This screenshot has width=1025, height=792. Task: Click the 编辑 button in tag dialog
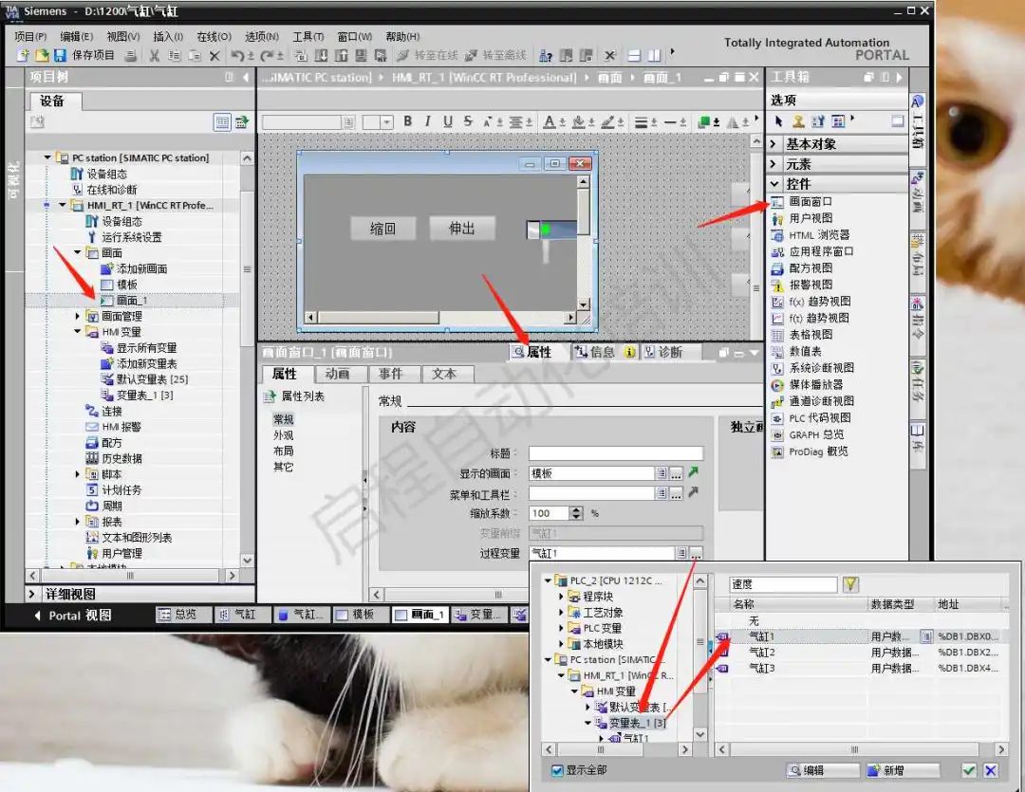click(823, 770)
